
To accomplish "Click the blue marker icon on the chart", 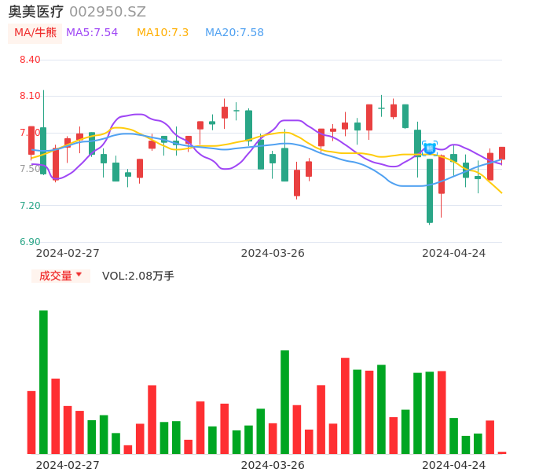I will pyautogui.click(x=429, y=148).
